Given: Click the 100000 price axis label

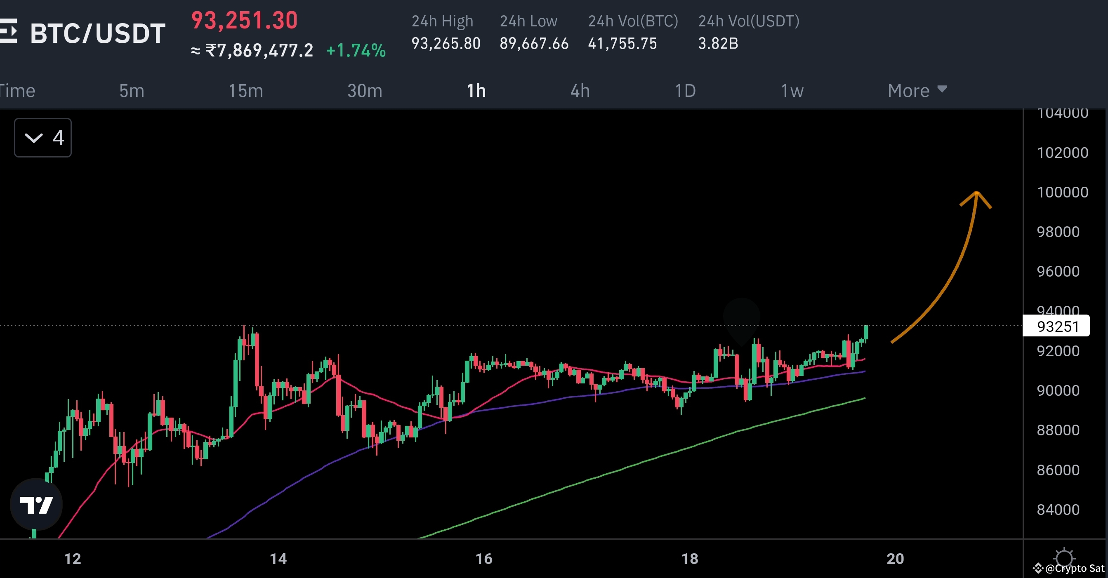Looking at the screenshot, I should [1062, 192].
